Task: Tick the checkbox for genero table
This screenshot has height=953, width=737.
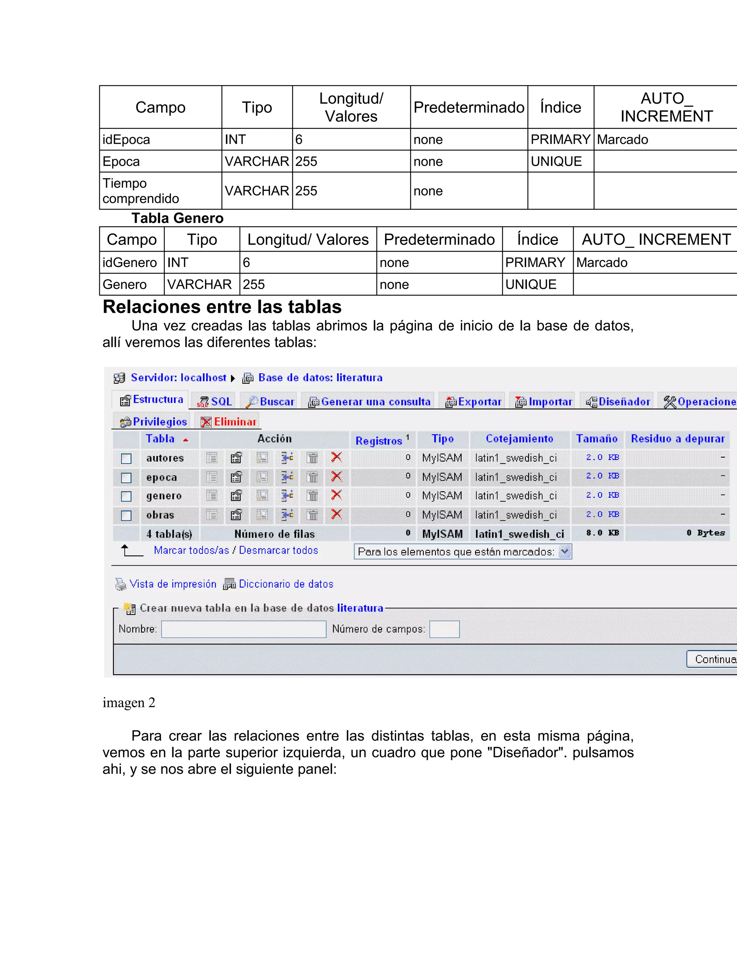Action: point(126,497)
